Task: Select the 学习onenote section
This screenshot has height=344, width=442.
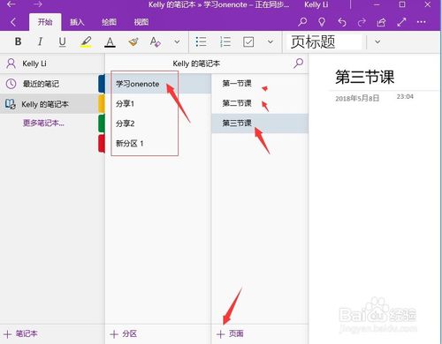Action: (x=158, y=84)
